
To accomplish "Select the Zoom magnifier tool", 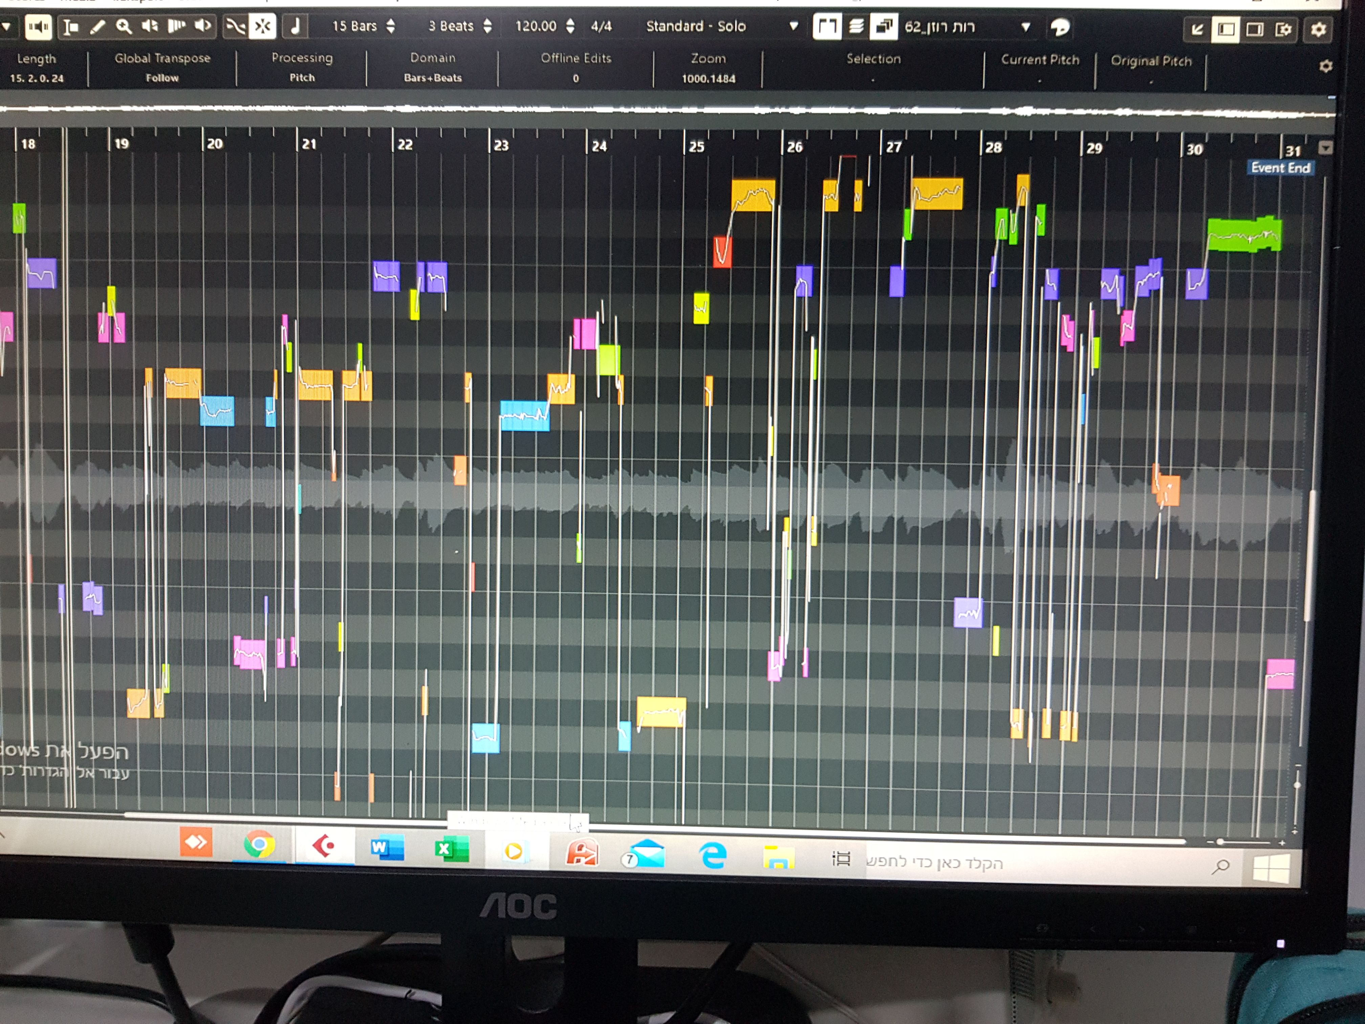I will click(124, 26).
